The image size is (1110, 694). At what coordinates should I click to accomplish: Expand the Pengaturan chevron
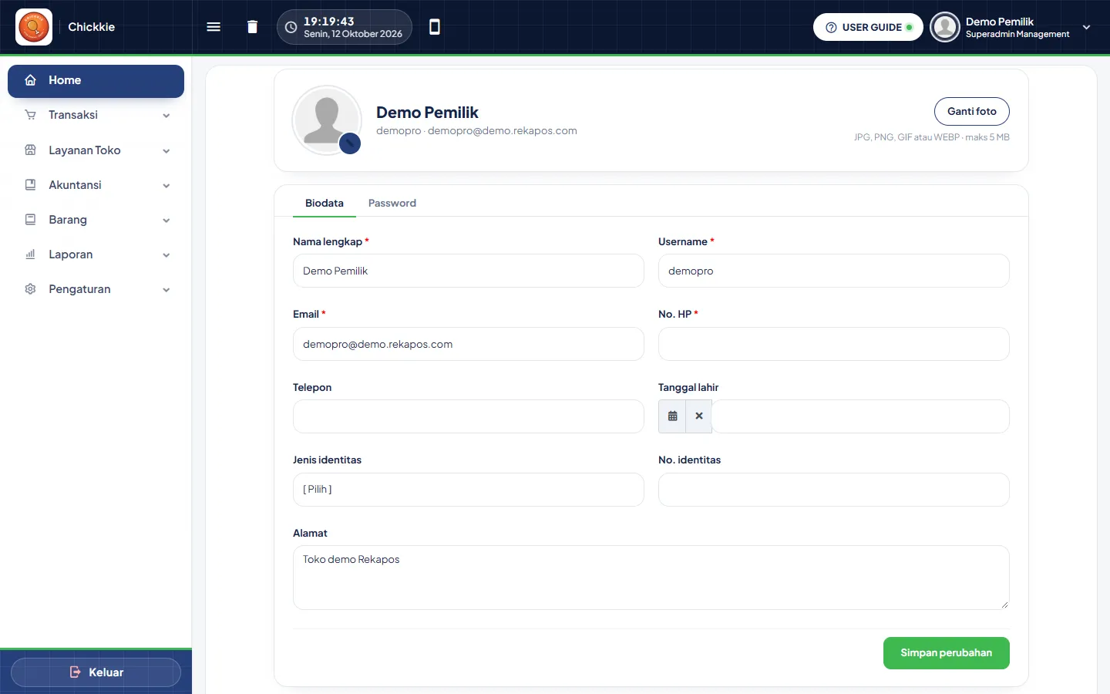click(166, 290)
